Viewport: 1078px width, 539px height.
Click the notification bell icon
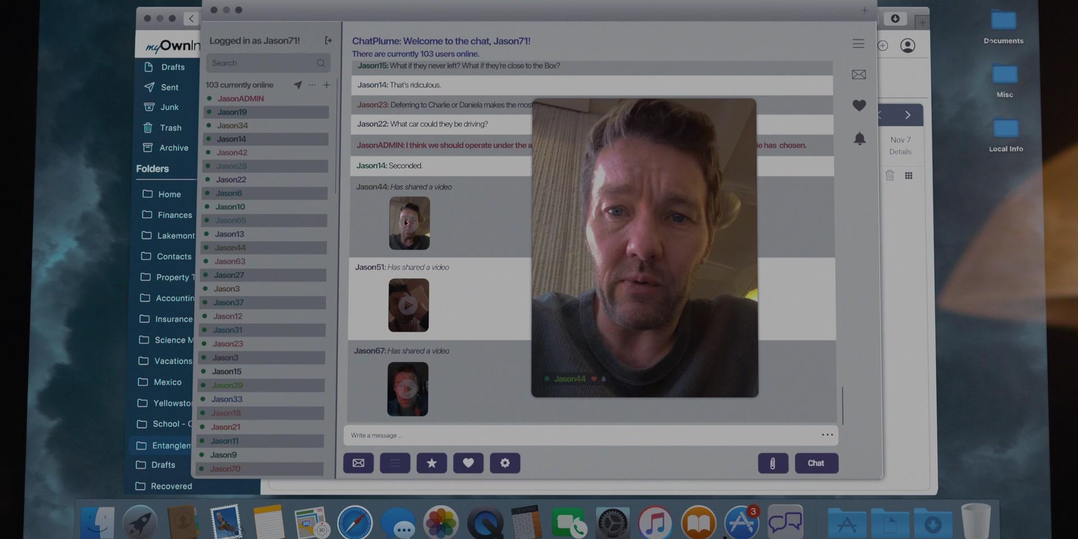(x=859, y=139)
